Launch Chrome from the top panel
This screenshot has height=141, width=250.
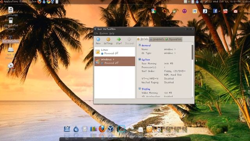pyautogui.click(x=48, y=2)
